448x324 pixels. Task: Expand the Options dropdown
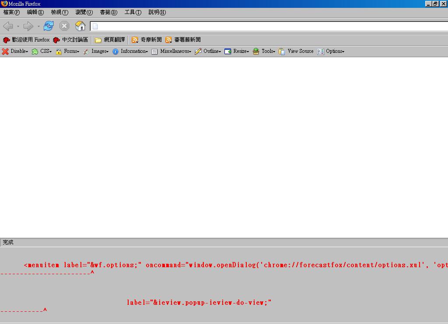(x=343, y=52)
